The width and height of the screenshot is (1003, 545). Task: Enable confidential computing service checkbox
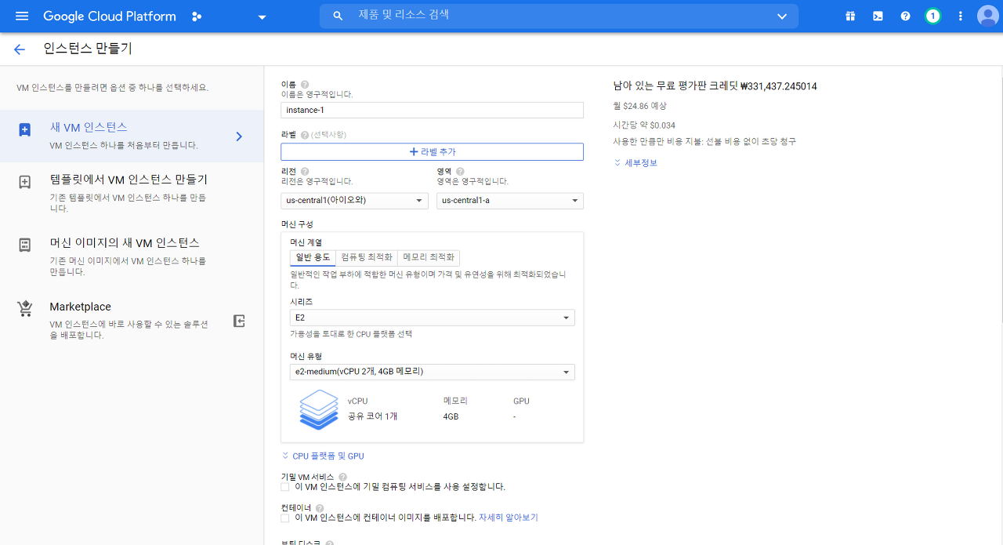[x=285, y=487]
